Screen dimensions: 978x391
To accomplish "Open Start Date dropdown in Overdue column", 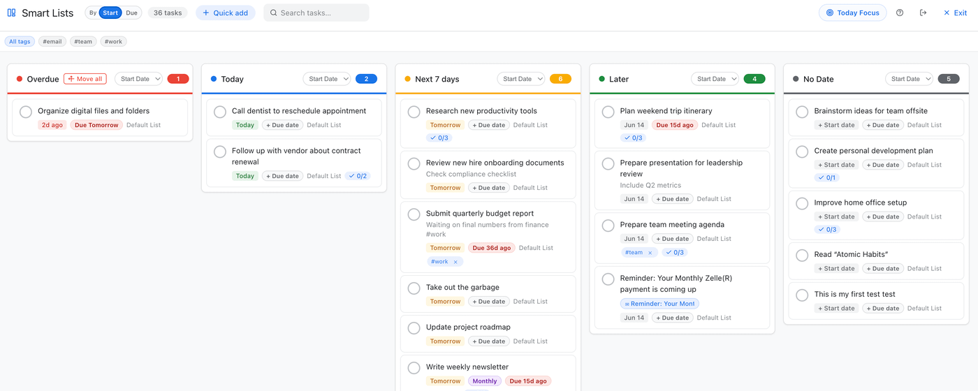I will [x=138, y=79].
